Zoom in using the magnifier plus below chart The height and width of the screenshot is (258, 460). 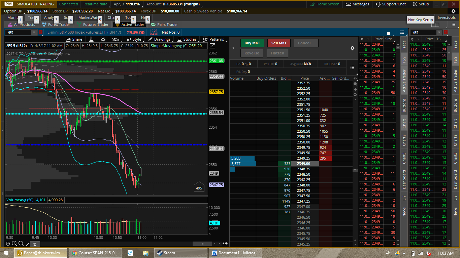(x=14, y=244)
